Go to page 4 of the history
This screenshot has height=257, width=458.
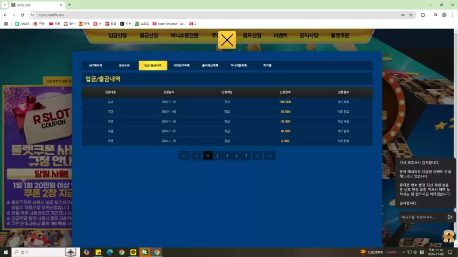tap(237, 155)
